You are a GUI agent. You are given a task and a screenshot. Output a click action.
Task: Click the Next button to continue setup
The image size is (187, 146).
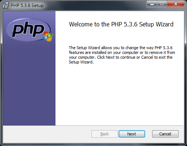132,134
